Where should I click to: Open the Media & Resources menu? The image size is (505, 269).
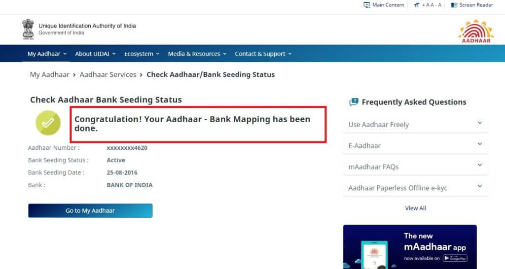pos(197,54)
